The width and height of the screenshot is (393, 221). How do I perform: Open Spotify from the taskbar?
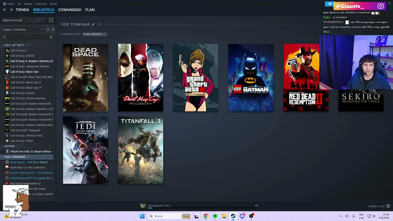pos(215,216)
